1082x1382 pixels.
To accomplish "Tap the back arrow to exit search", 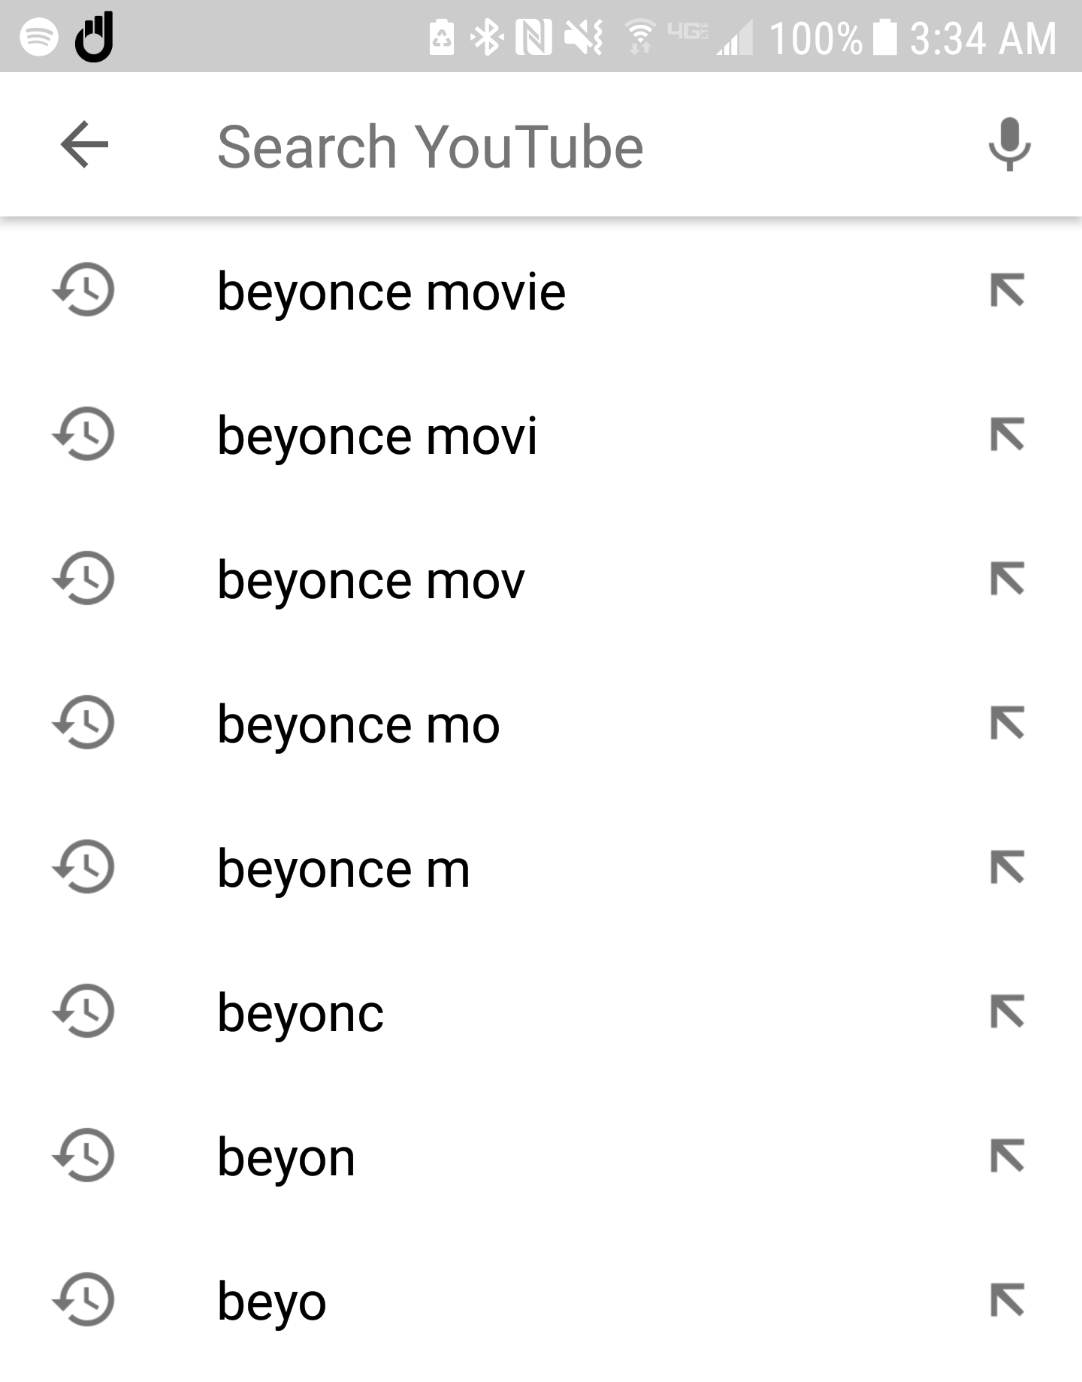I will click(x=85, y=146).
